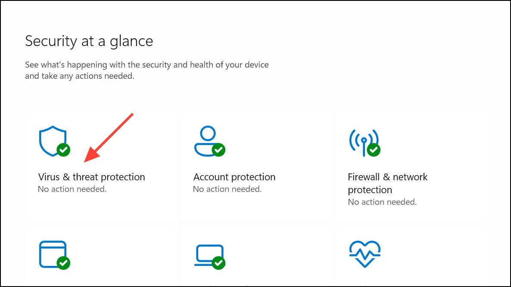Click the App & browser control window icon
This screenshot has height=287, width=511.
(53, 254)
